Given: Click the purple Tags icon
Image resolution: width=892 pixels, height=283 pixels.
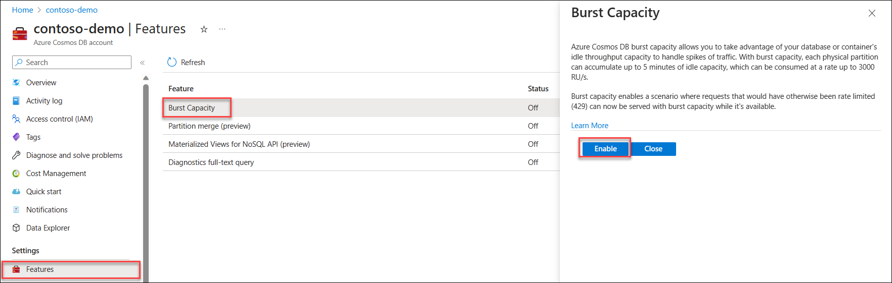Looking at the screenshot, I should click(16, 137).
